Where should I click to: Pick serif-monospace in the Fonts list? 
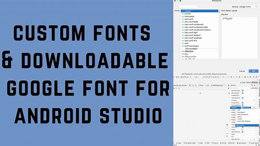point(199,46)
